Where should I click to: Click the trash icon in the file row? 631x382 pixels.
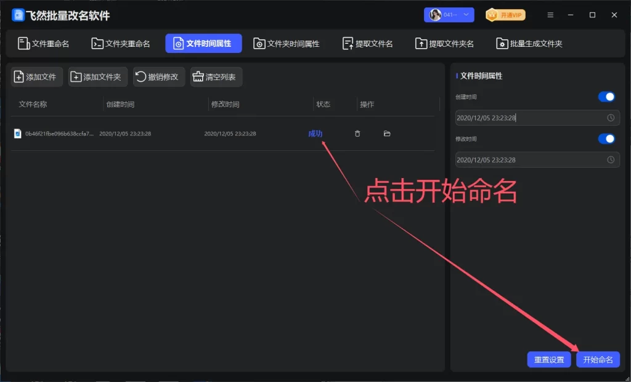357,134
